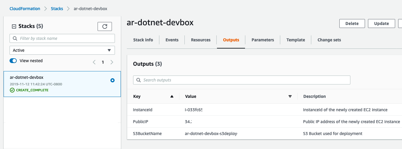402x149 pixels.
Task: Switch to the Outputs tab
Action: coord(231,40)
